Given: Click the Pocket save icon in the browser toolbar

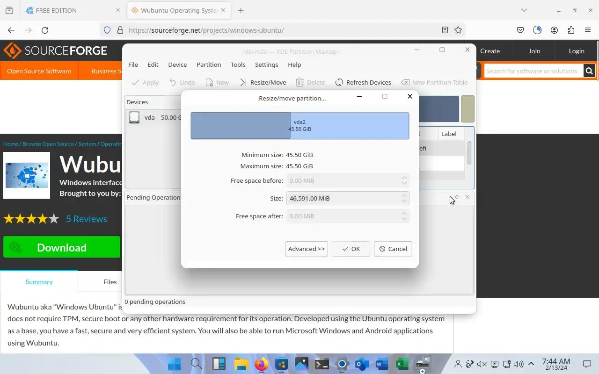Looking at the screenshot, I should pos(520,30).
